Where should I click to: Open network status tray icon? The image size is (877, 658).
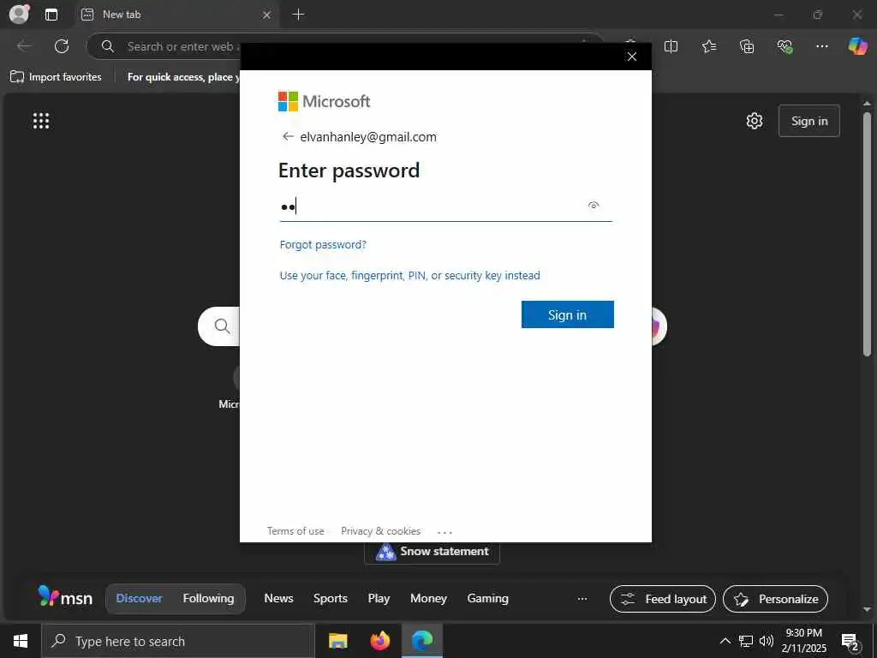[x=746, y=641]
